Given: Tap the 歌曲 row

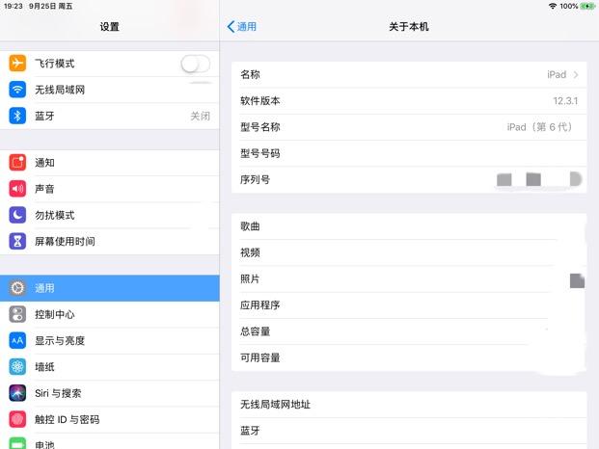Looking at the screenshot, I should (409, 226).
